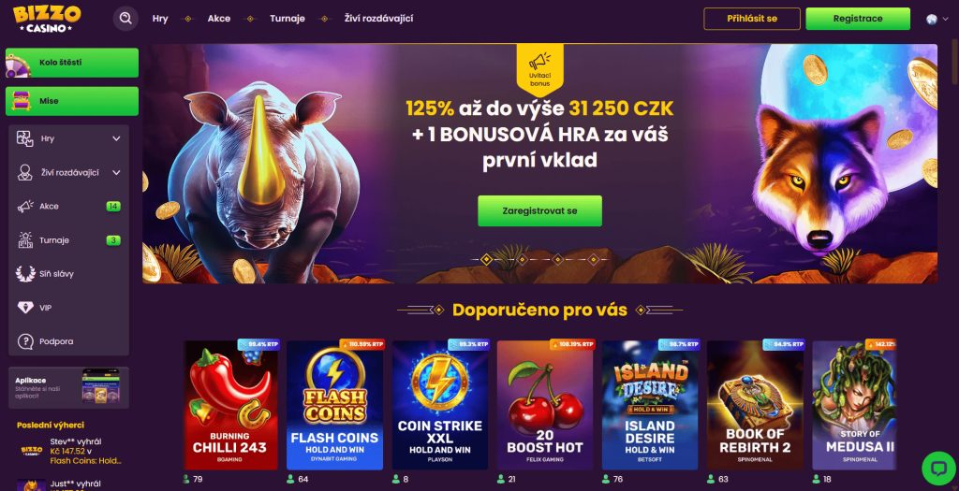Expand the Živí rozdávající sidebar section
959x491 pixels.
tap(68, 173)
